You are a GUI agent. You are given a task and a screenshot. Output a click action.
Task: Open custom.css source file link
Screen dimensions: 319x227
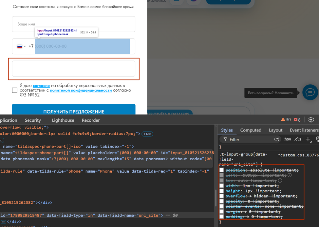[x=298, y=155]
